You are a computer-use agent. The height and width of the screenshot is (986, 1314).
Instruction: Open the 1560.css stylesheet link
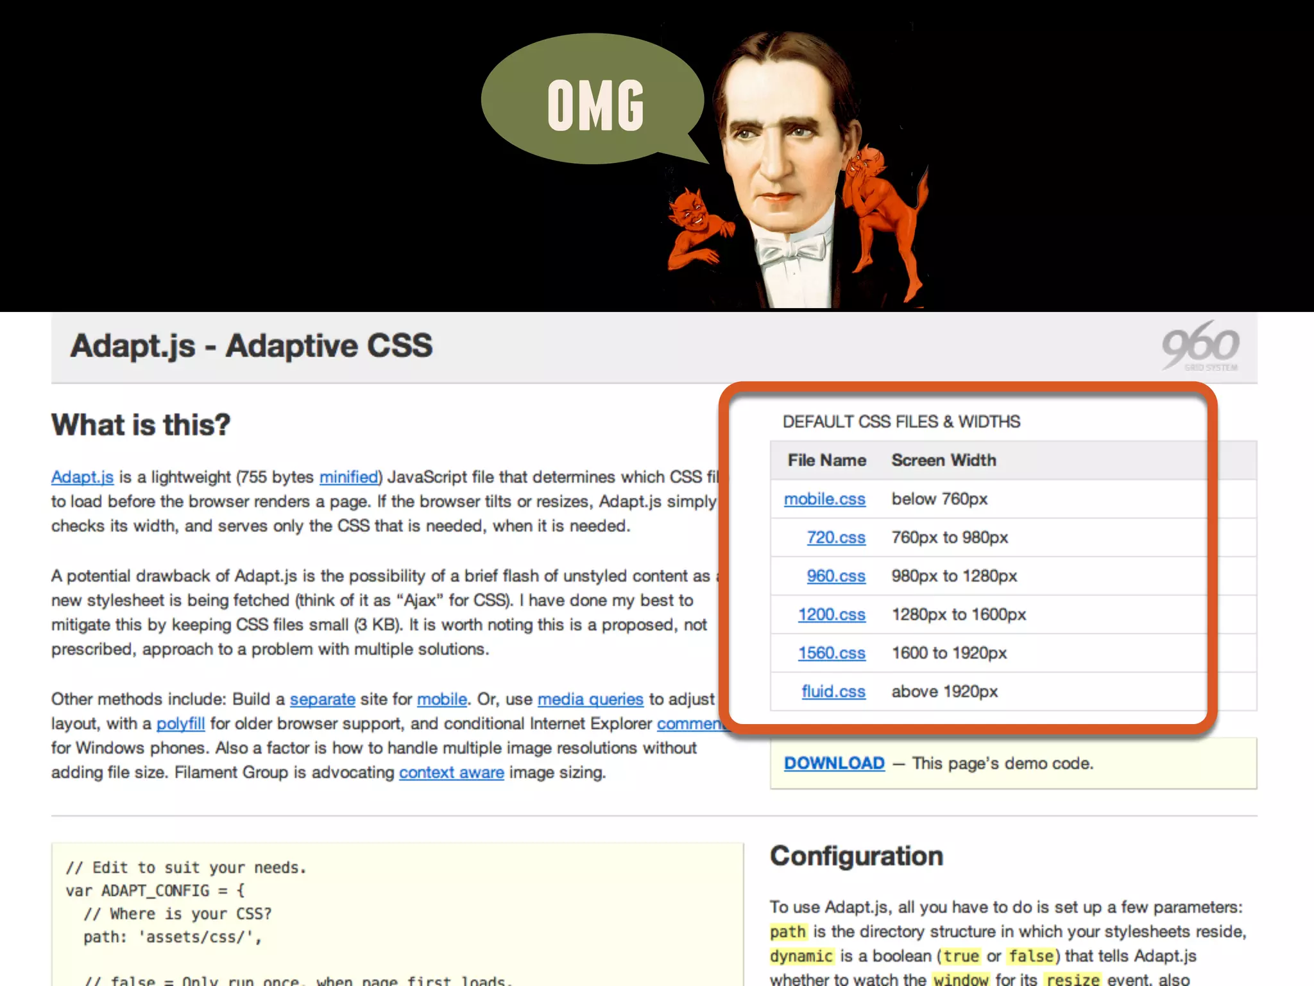pos(831,653)
